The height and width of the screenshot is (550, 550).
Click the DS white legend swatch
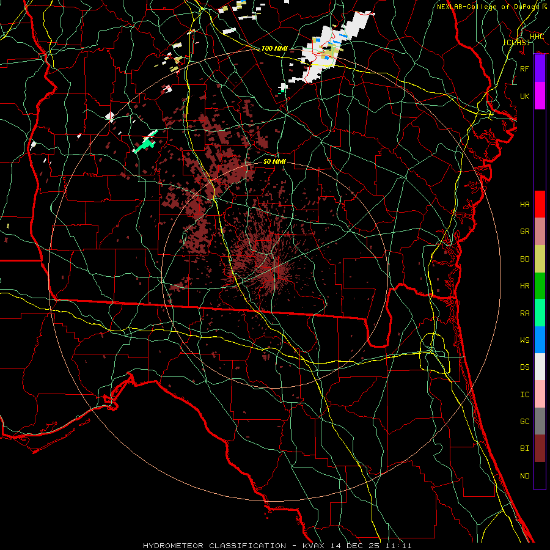click(x=540, y=367)
